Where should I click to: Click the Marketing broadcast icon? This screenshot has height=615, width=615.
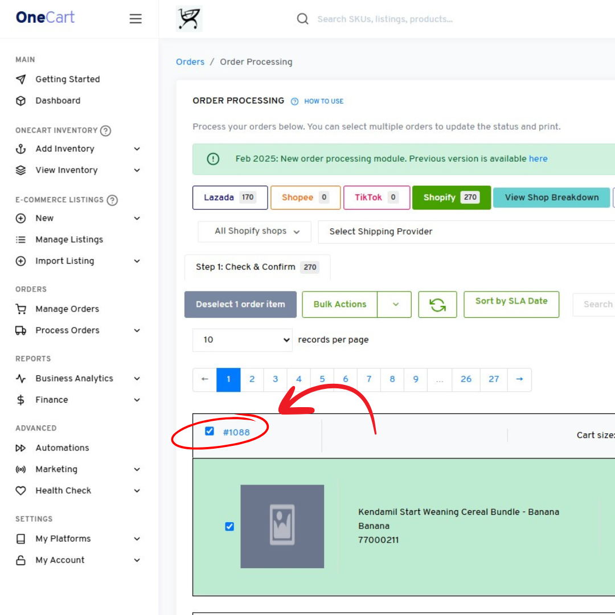coord(21,469)
